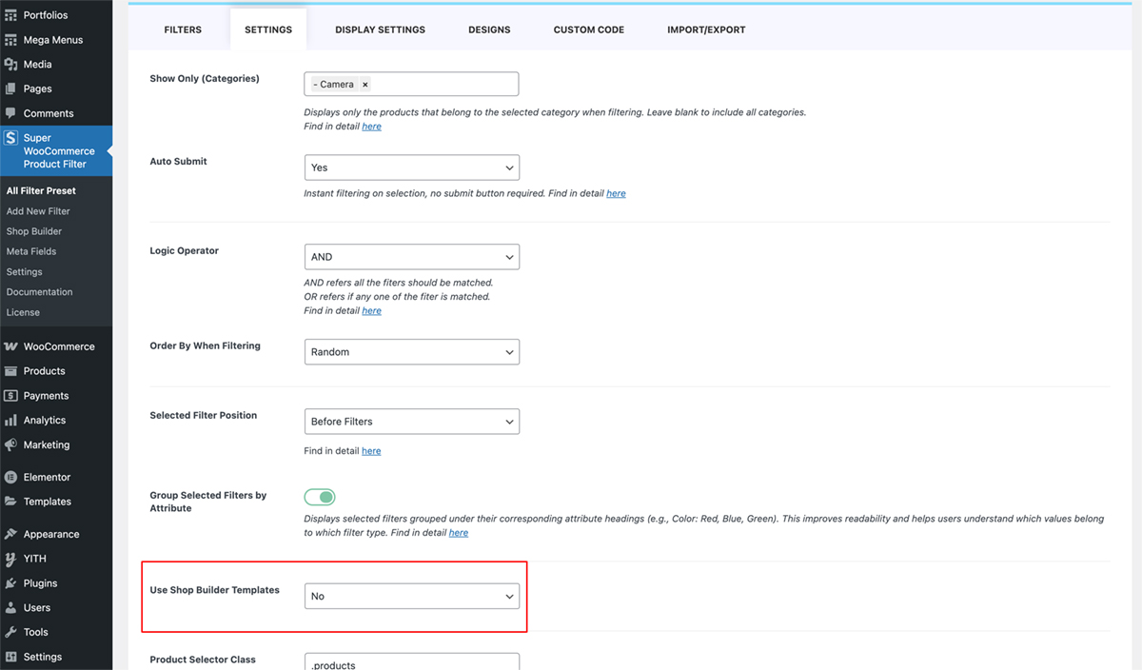Image resolution: width=1142 pixels, height=670 pixels.
Task: Click the Marketing megaphone icon
Action: click(11, 444)
